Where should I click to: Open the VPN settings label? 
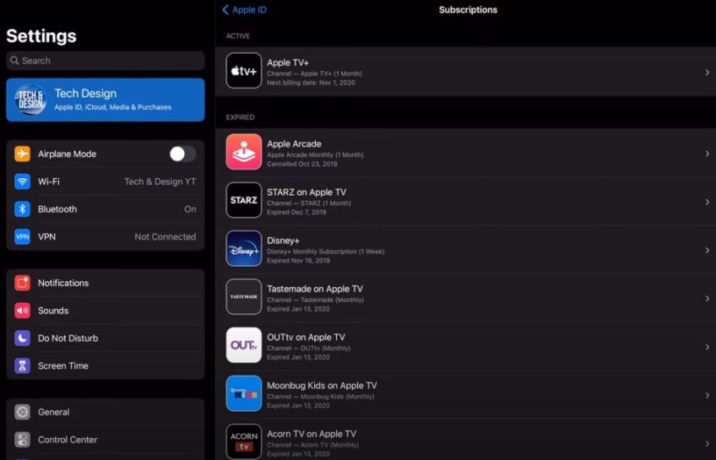(x=46, y=237)
